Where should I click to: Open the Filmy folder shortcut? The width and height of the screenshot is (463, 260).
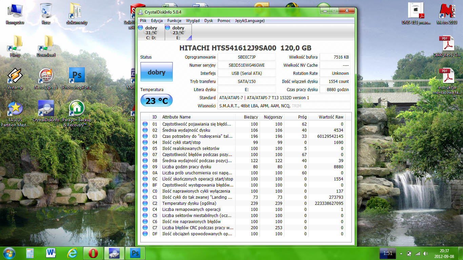pos(15,46)
